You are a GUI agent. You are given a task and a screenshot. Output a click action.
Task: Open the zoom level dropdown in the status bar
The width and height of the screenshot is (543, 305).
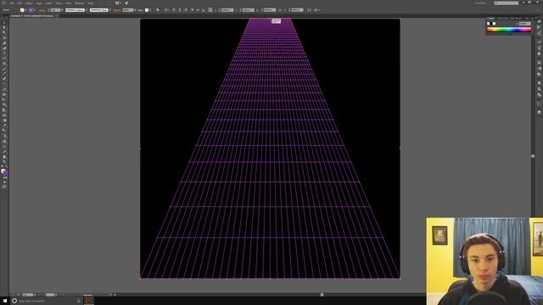pyautogui.click(x=35, y=295)
